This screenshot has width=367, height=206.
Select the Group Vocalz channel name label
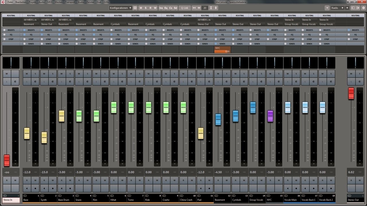[257, 200]
